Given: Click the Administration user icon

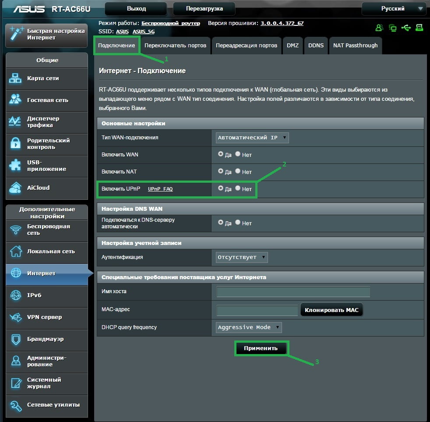Looking at the screenshot, I should [x=16, y=361].
